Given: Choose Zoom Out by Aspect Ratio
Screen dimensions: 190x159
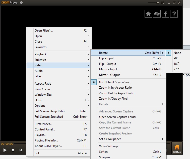Looking at the screenshot, I should click(128, 93).
